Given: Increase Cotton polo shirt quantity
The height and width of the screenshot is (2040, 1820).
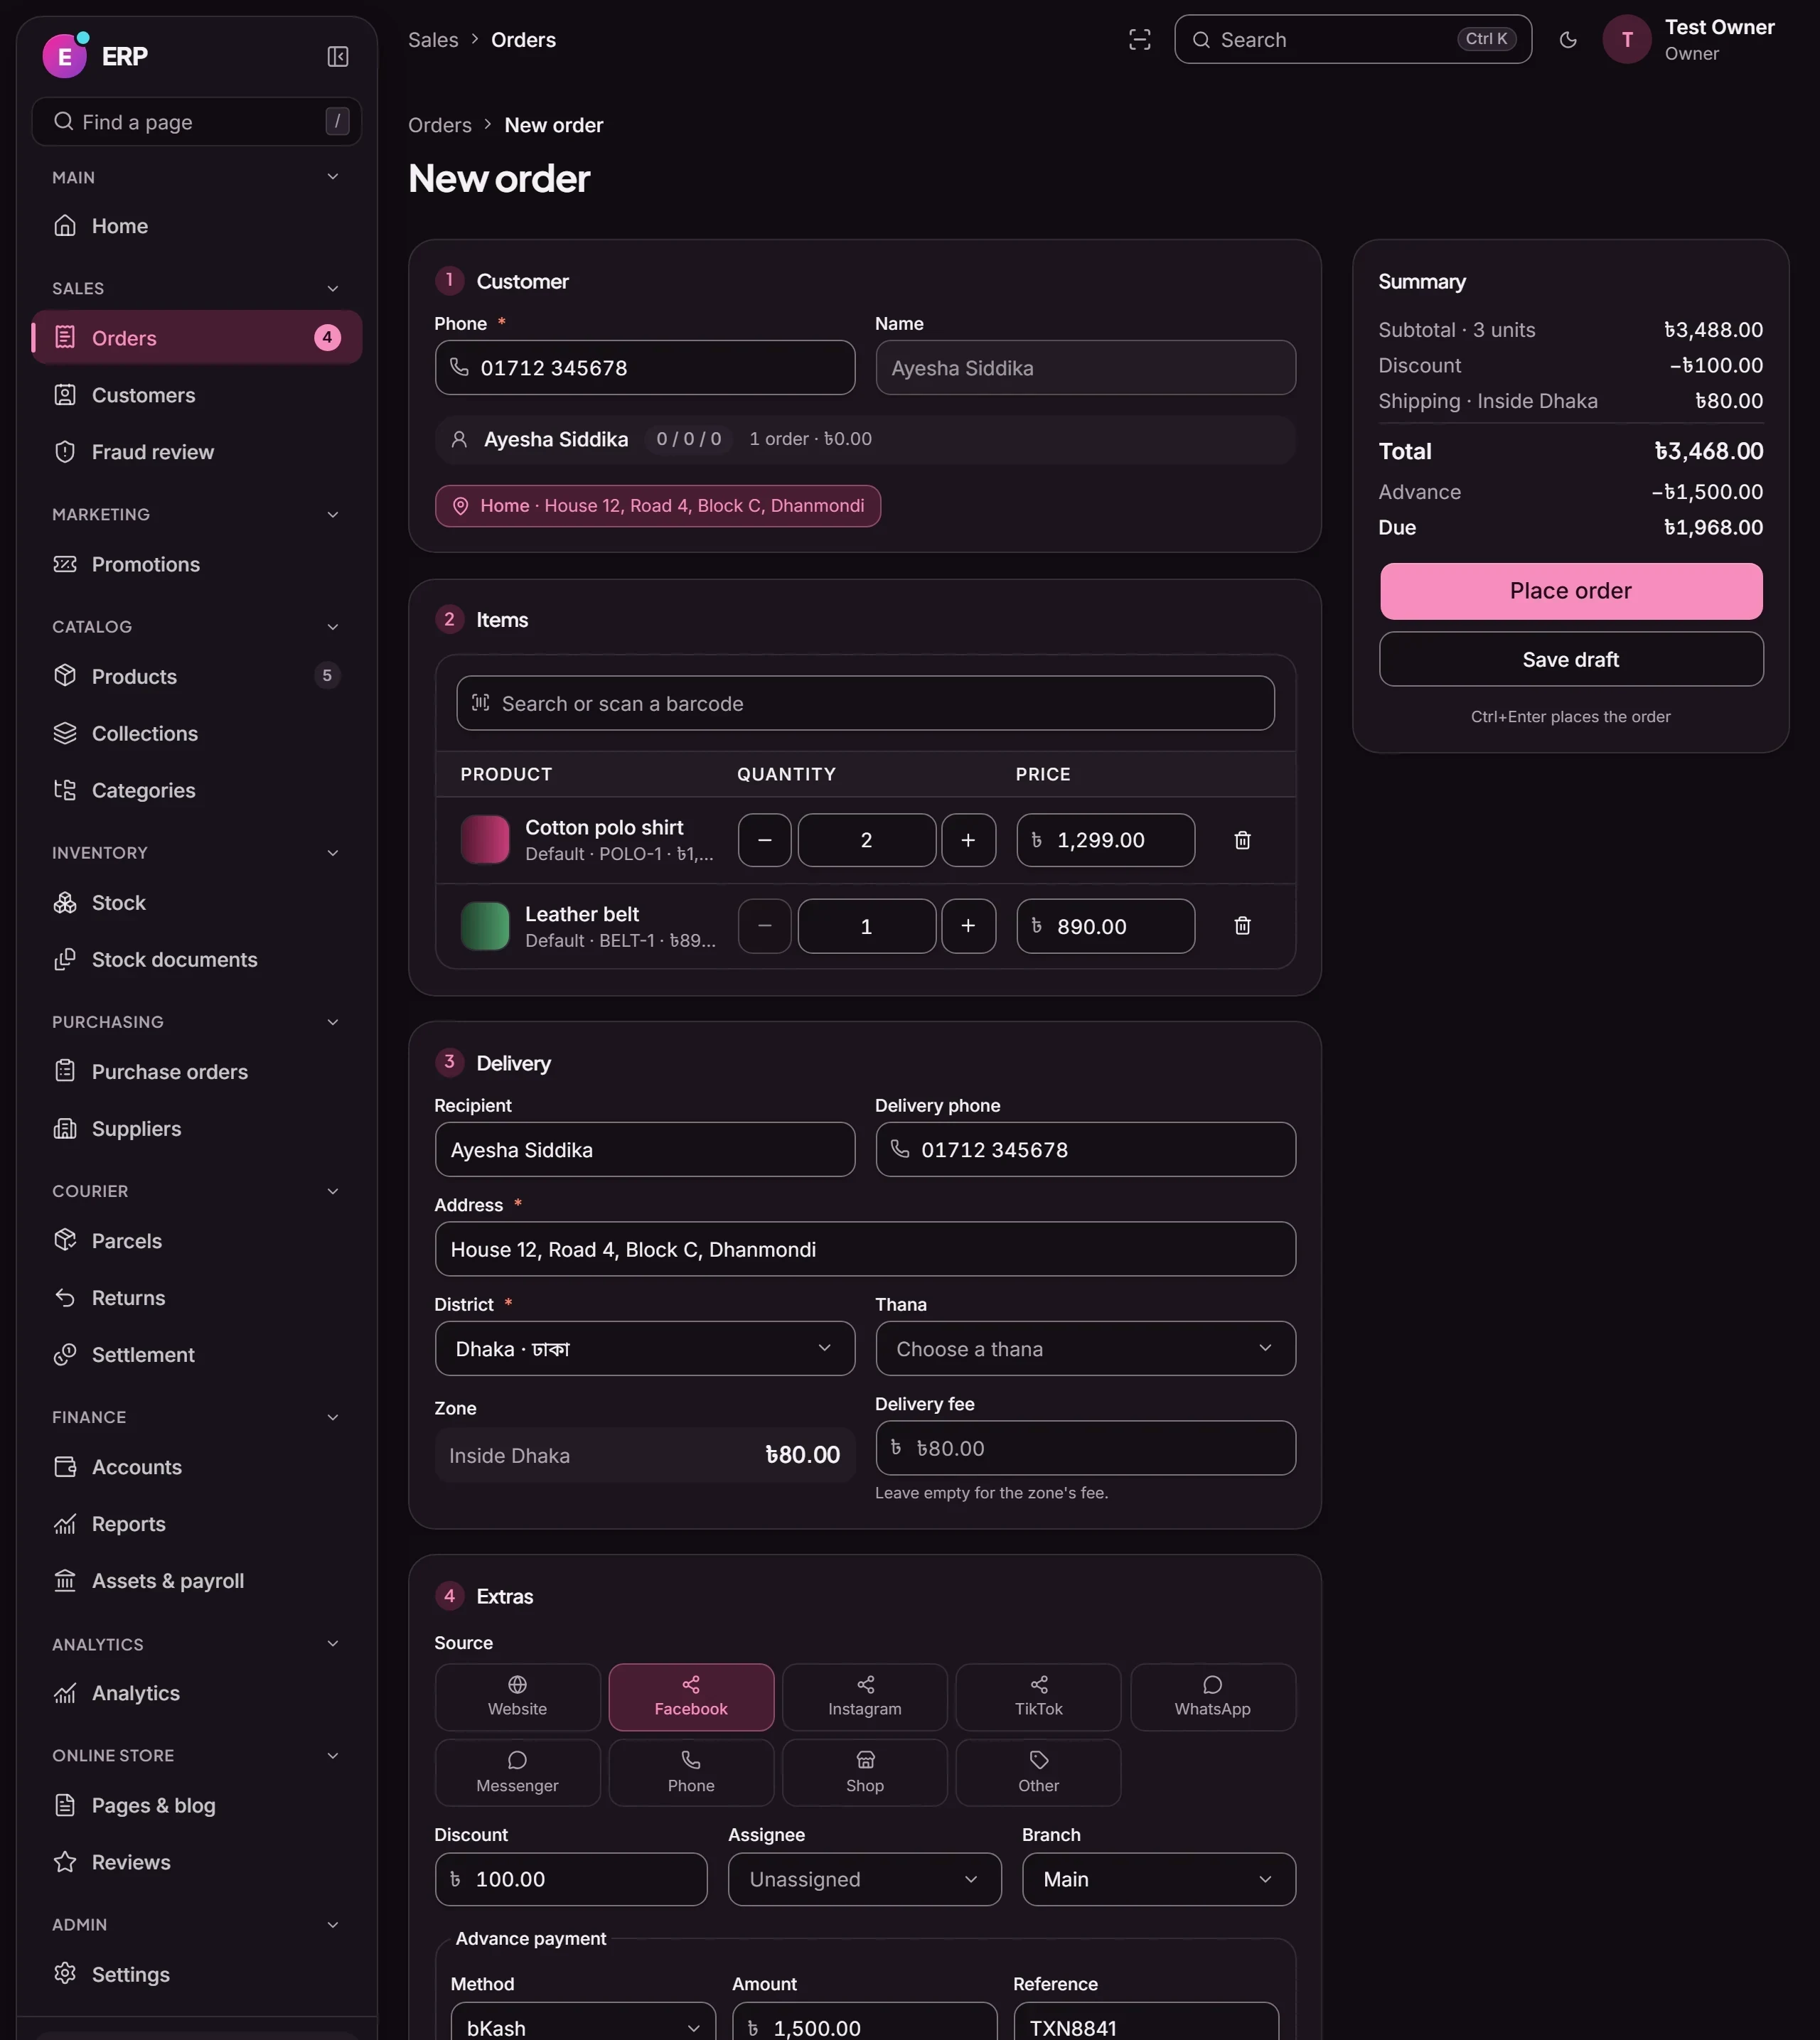Looking at the screenshot, I should click(x=968, y=840).
